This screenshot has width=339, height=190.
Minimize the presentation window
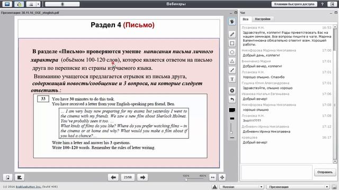pyautogui.click(x=231, y=13)
